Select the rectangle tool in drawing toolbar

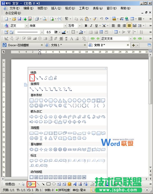[x=48, y=184]
